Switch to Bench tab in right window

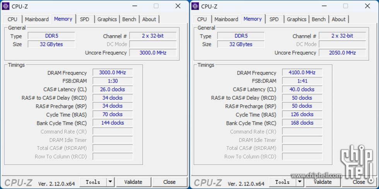[x=318, y=19]
